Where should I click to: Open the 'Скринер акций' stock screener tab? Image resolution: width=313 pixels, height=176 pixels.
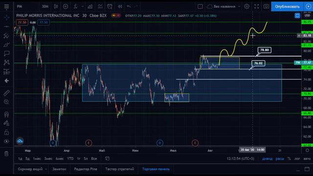30,169
